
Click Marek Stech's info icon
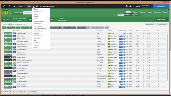tap(17, 33)
